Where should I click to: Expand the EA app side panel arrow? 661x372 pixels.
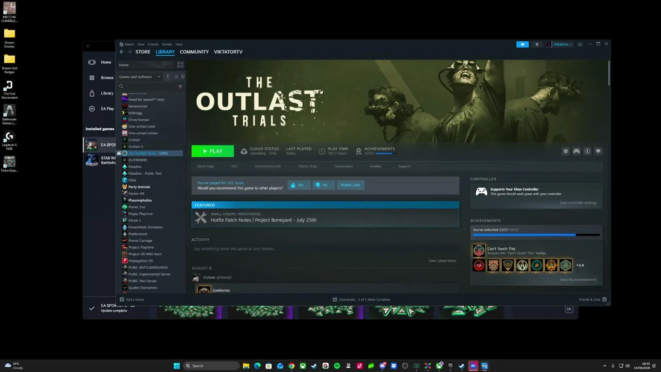tap(569, 309)
